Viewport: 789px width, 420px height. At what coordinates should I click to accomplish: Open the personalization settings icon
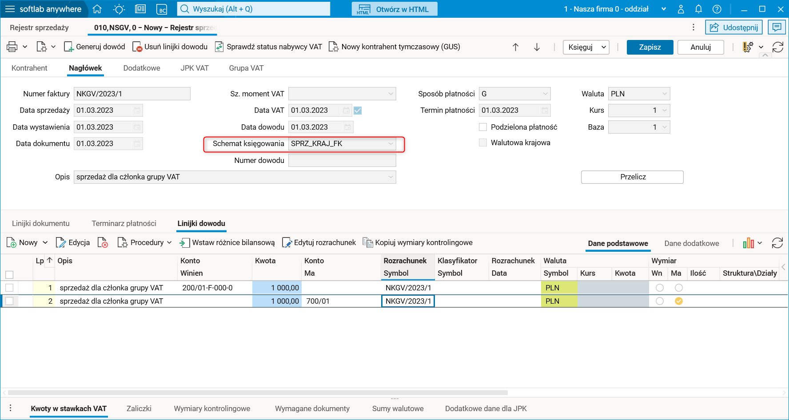[748, 47]
